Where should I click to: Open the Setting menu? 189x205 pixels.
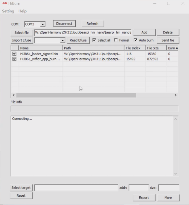point(8,11)
